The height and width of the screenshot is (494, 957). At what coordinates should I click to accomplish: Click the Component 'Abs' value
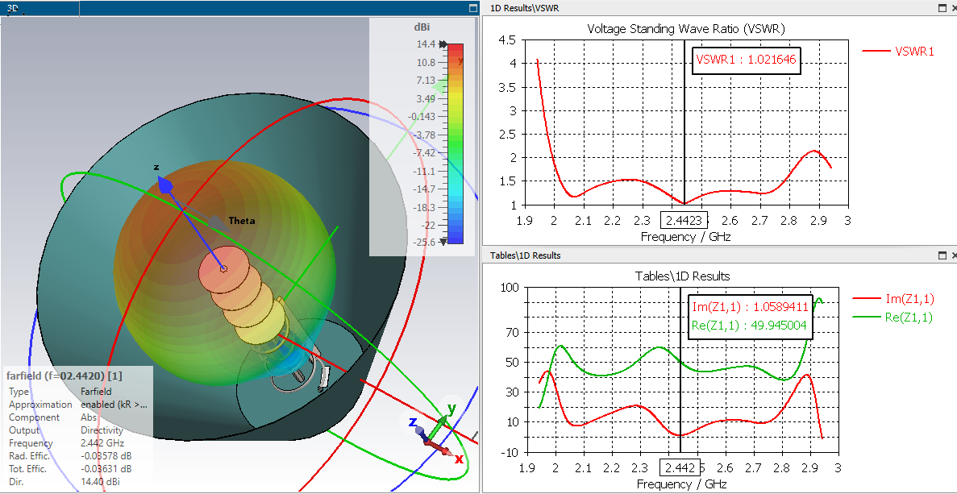click(88, 417)
